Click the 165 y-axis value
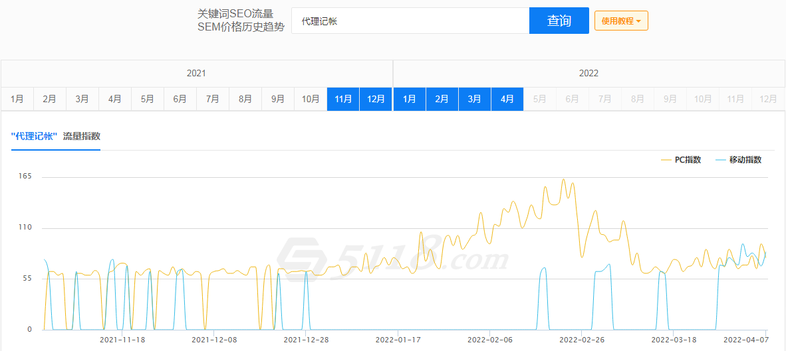Viewport: 786px width, 351px height. pyautogui.click(x=25, y=176)
